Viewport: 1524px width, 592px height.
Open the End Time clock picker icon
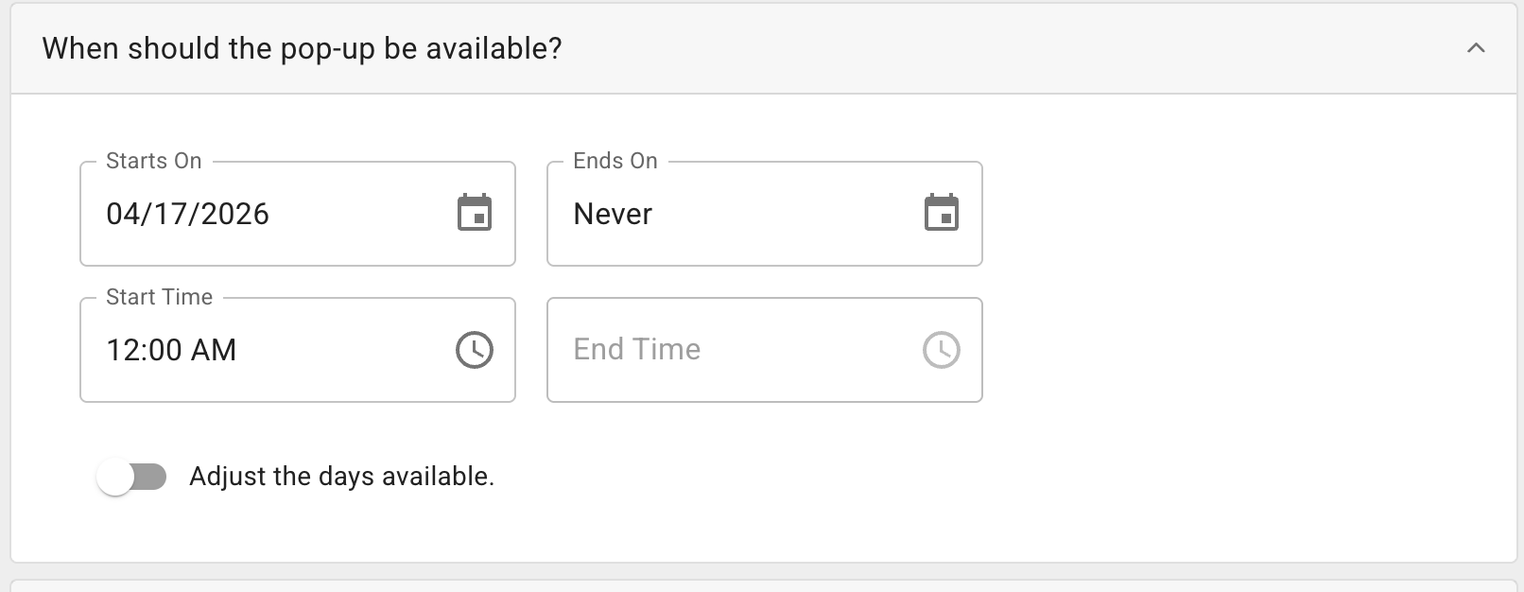coord(941,350)
